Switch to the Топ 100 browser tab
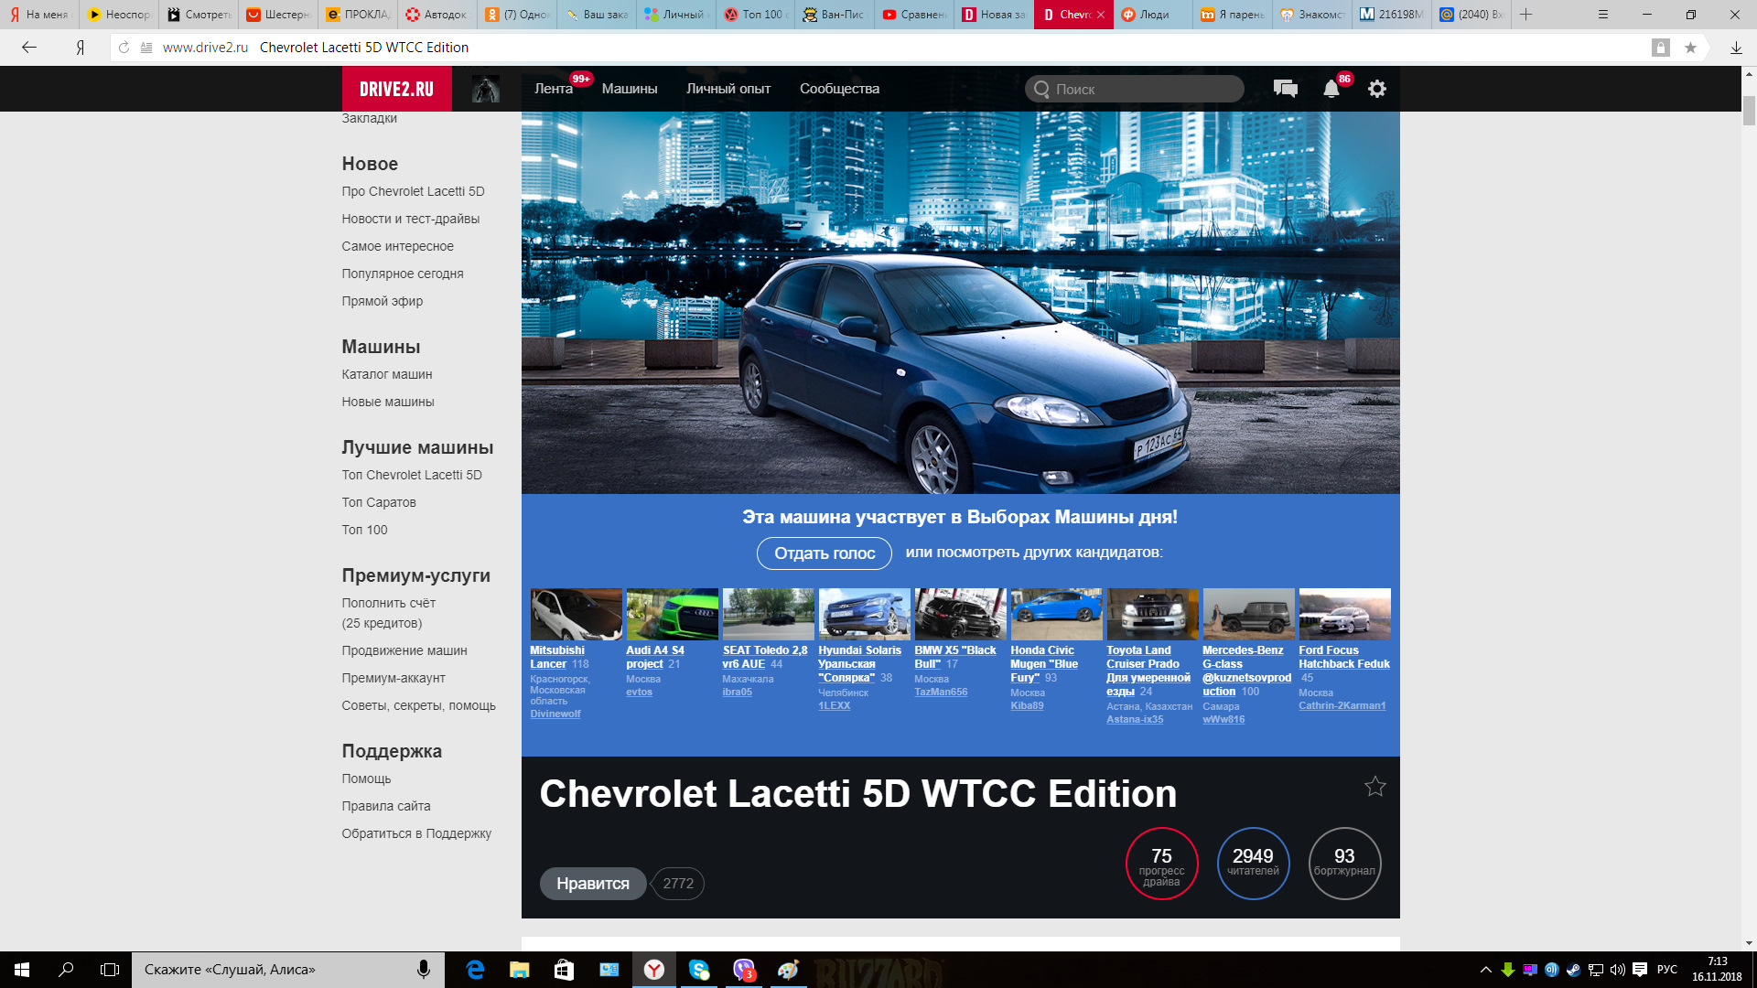 pos(755,15)
